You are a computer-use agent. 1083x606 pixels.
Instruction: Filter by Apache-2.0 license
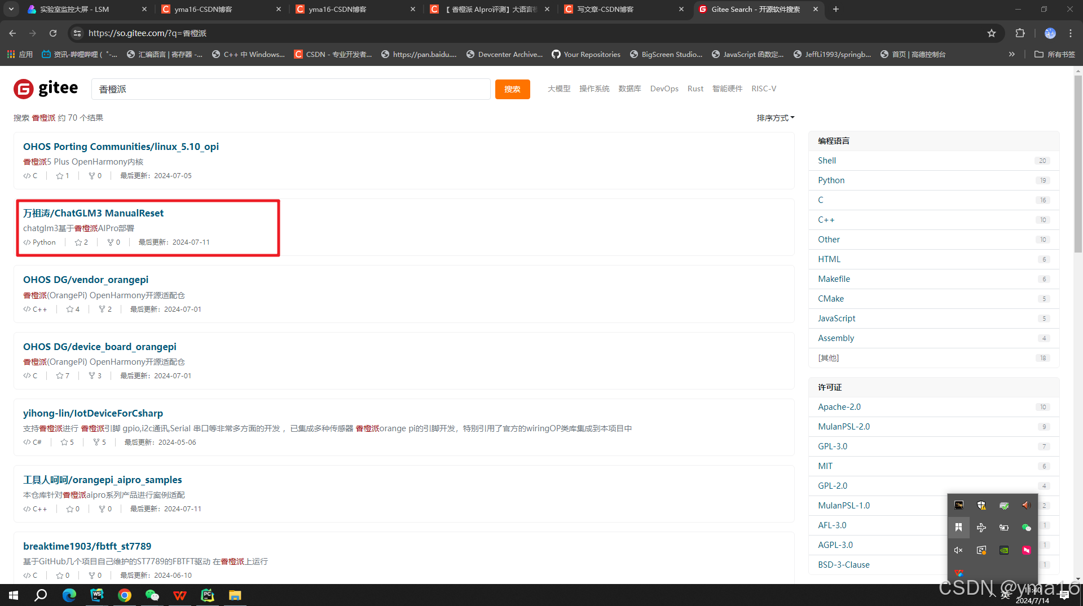[934, 407]
